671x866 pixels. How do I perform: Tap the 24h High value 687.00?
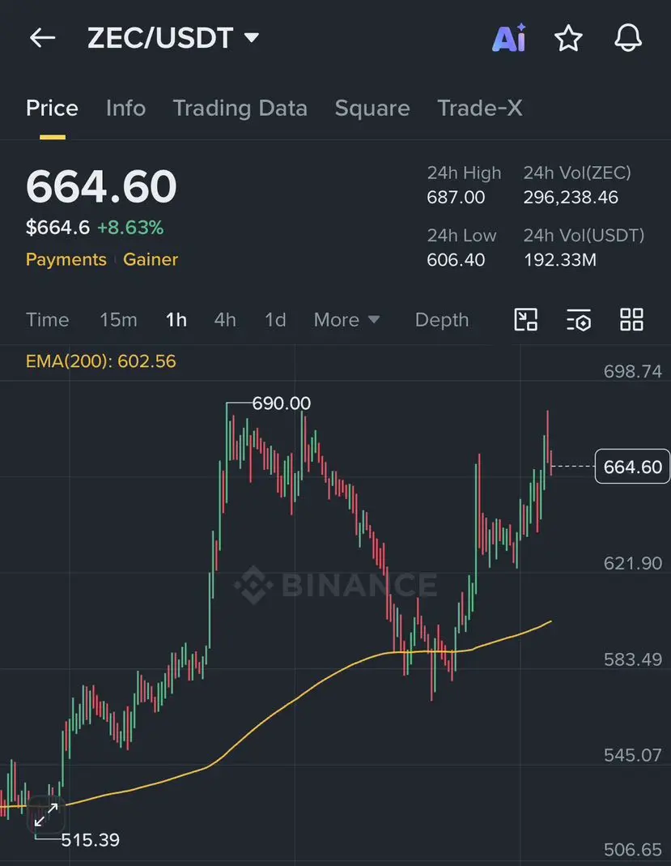point(456,197)
